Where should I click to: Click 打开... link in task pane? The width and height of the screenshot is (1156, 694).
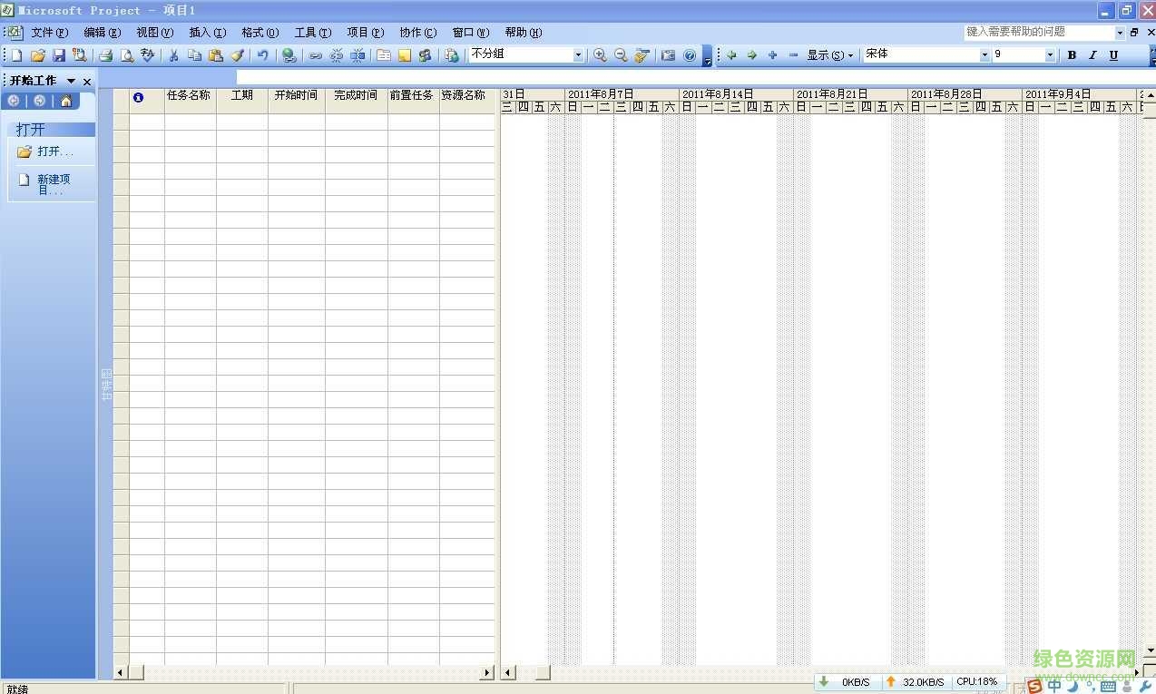(54, 152)
